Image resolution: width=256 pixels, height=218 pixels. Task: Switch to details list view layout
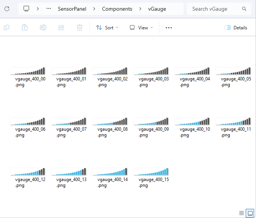242,213
